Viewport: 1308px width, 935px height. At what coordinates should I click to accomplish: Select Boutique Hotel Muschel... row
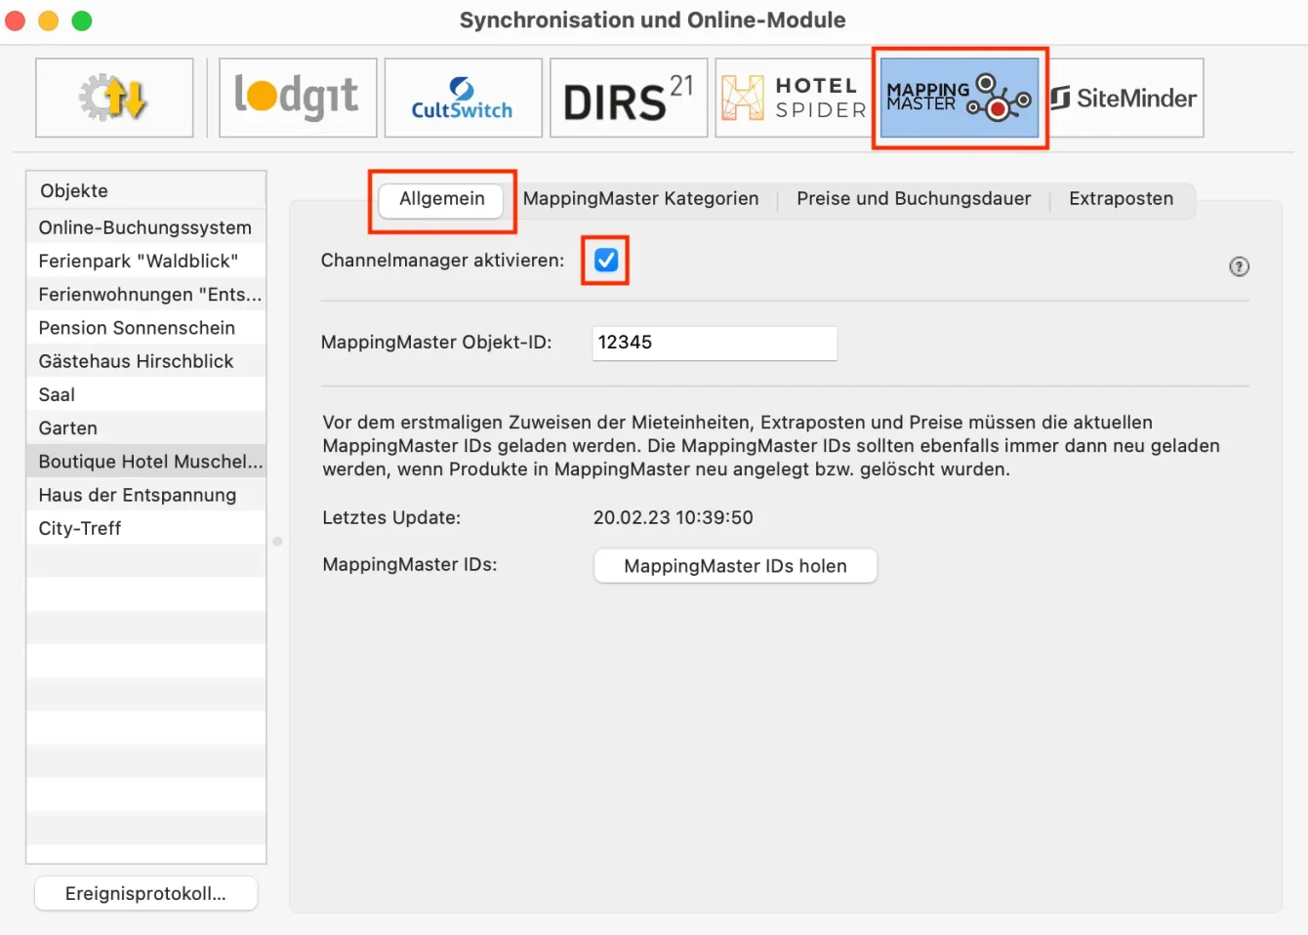pos(146,462)
